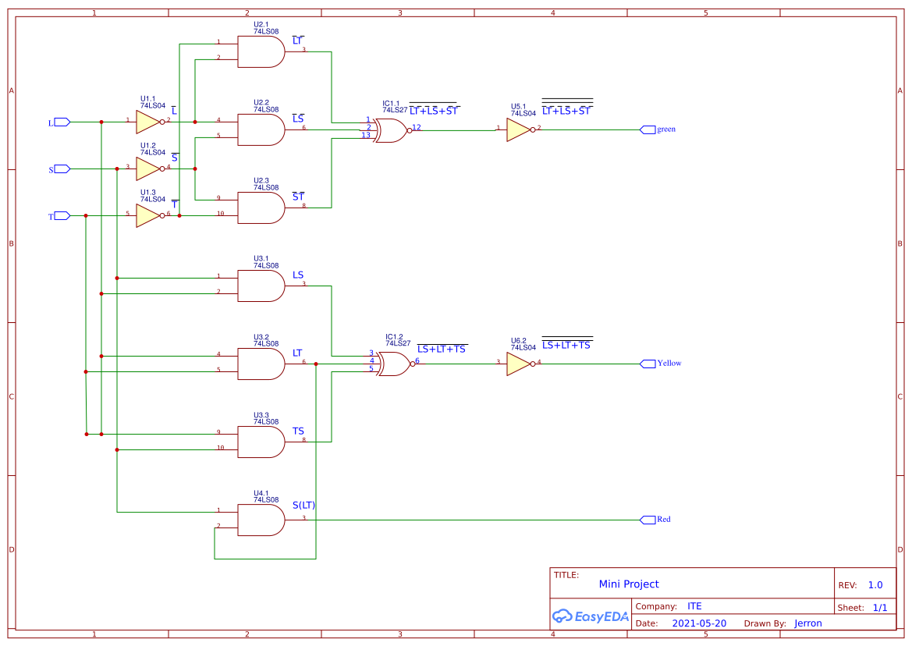Select the U6.2 inverter gate symbol
The width and height of the screenshot is (912, 646).
(x=520, y=364)
